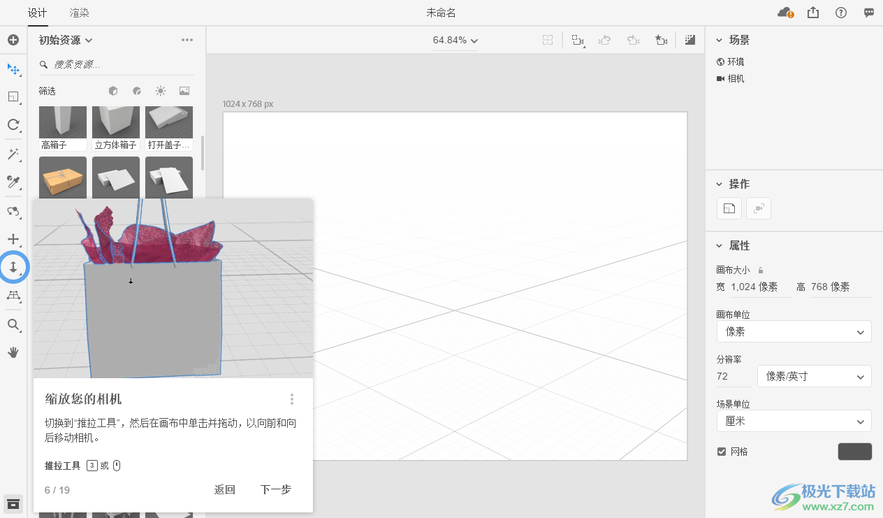This screenshot has height=518, width=883.
Task: Filter assets by models cube icon
Action: [x=113, y=91]
